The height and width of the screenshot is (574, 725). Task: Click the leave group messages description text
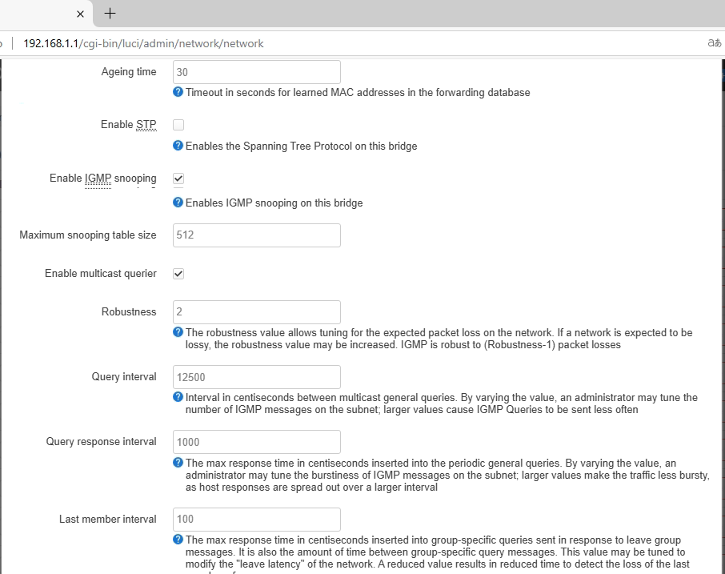[x=438, y=556]
